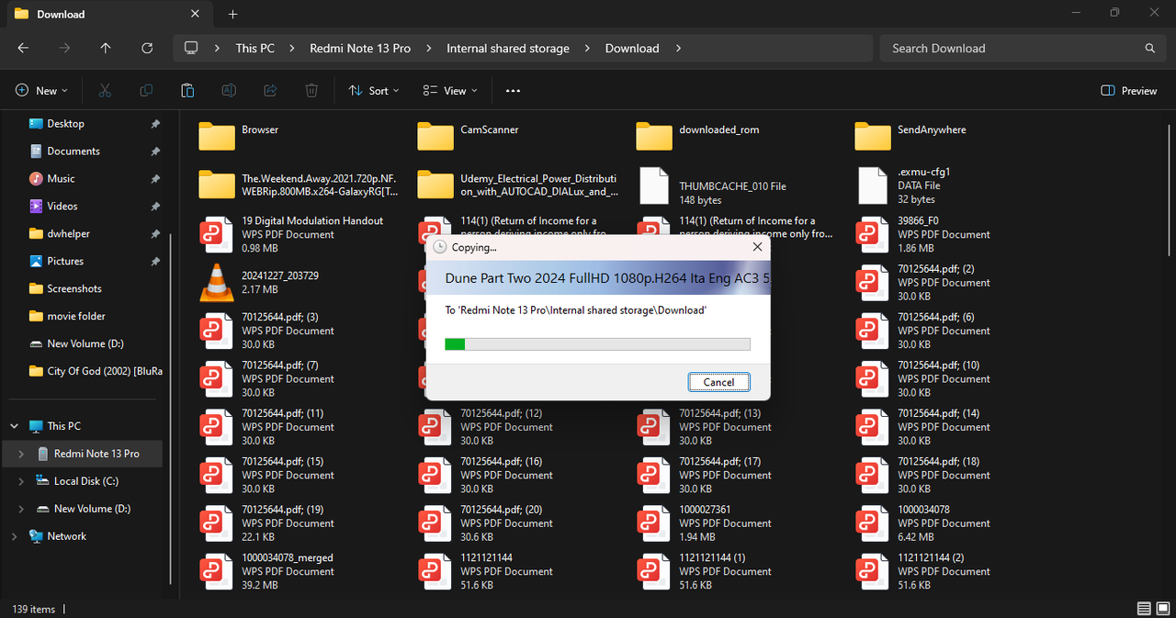This screenshot has height=618, width=1176.
Task: Unpin Pictures via its pin icon
Action: coord(155,262)
